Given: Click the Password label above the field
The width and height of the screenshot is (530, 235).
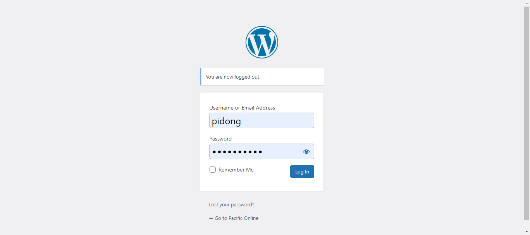Looking at the screenshot, I should (x=220, y=139).
